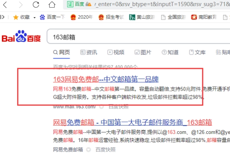Click the Baidu logo

[x=21, y=36]
